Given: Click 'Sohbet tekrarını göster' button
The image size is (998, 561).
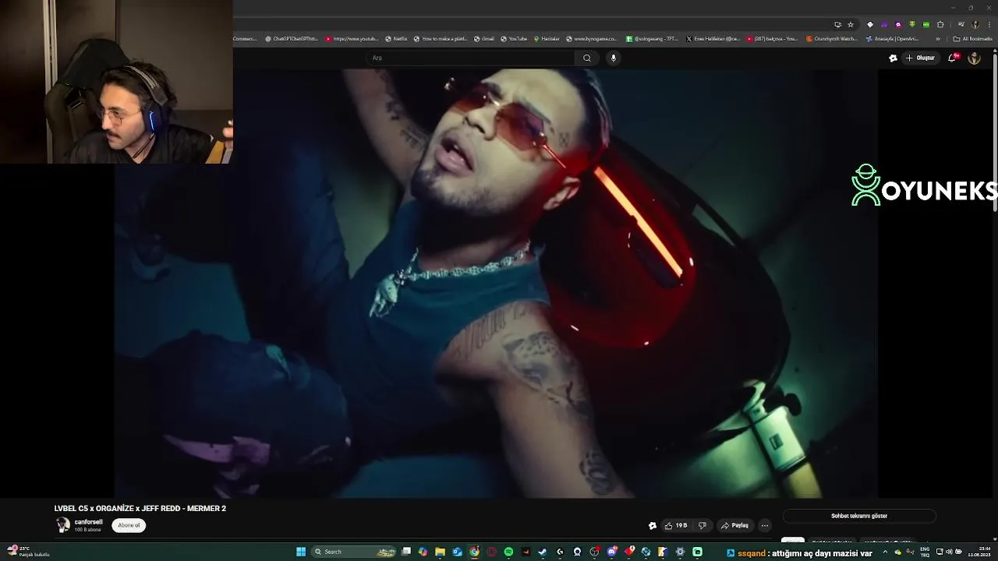Looking at the screenshot, I should coord(859,516).
